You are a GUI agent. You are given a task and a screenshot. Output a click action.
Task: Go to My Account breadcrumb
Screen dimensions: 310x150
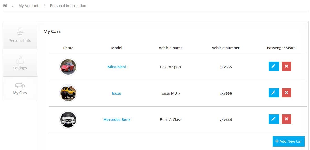coord(28,6)
